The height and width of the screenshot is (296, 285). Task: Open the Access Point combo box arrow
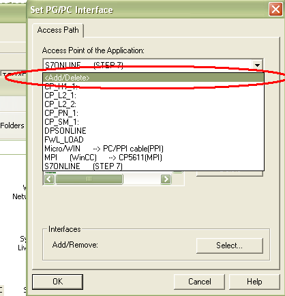pyautogui.click(x=257, y=65)
